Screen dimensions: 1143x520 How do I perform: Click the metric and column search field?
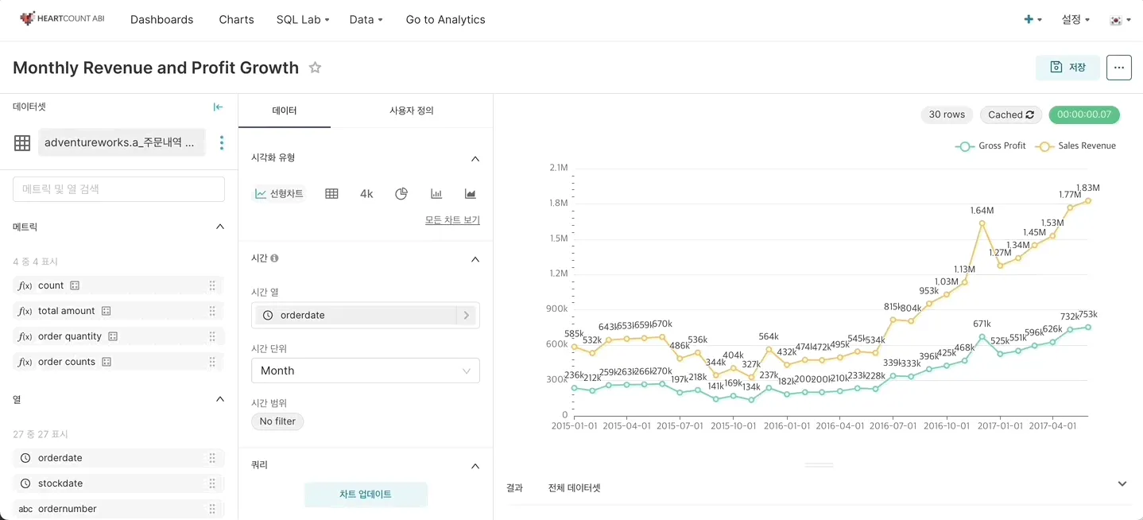[x=118, y=189]
